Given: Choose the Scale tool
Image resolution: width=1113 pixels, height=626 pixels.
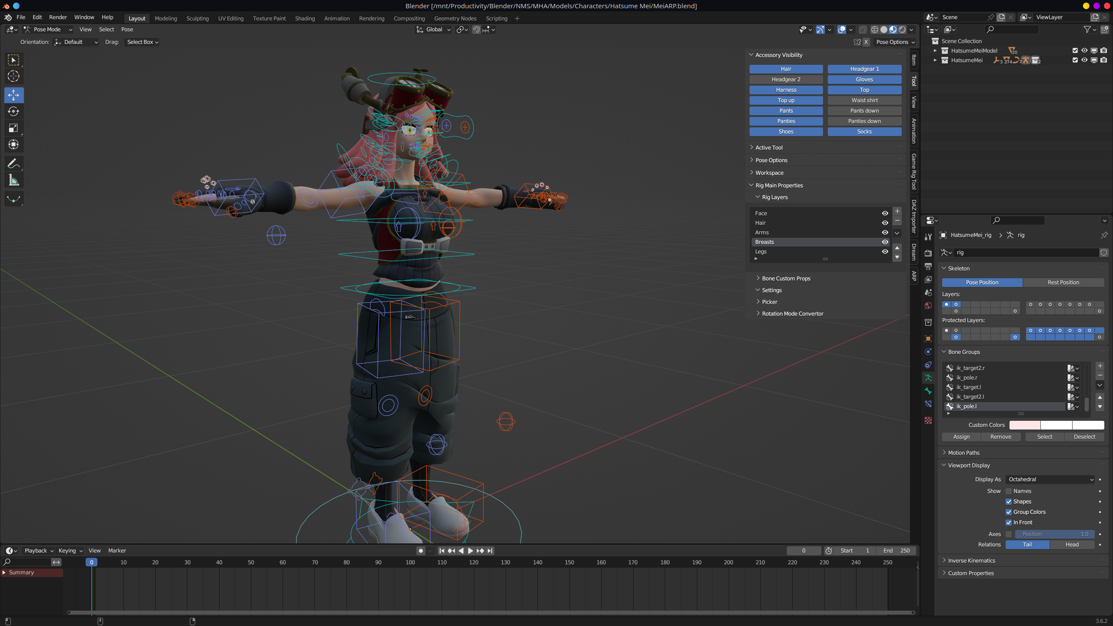Looking at the screenshot, I should 13,128.
